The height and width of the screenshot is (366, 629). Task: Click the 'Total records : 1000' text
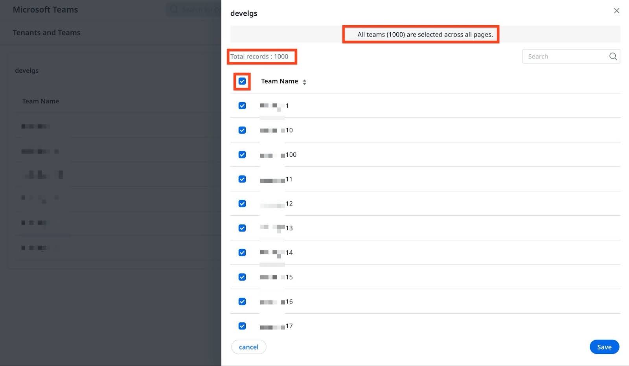pyautogui.click(x=259, y=57)
